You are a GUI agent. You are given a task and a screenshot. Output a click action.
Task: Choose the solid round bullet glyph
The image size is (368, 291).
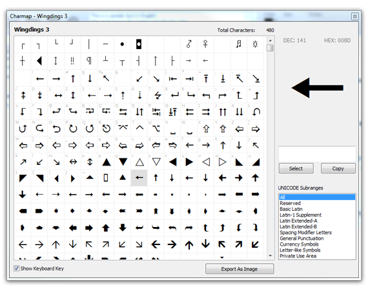coord(122,44)
